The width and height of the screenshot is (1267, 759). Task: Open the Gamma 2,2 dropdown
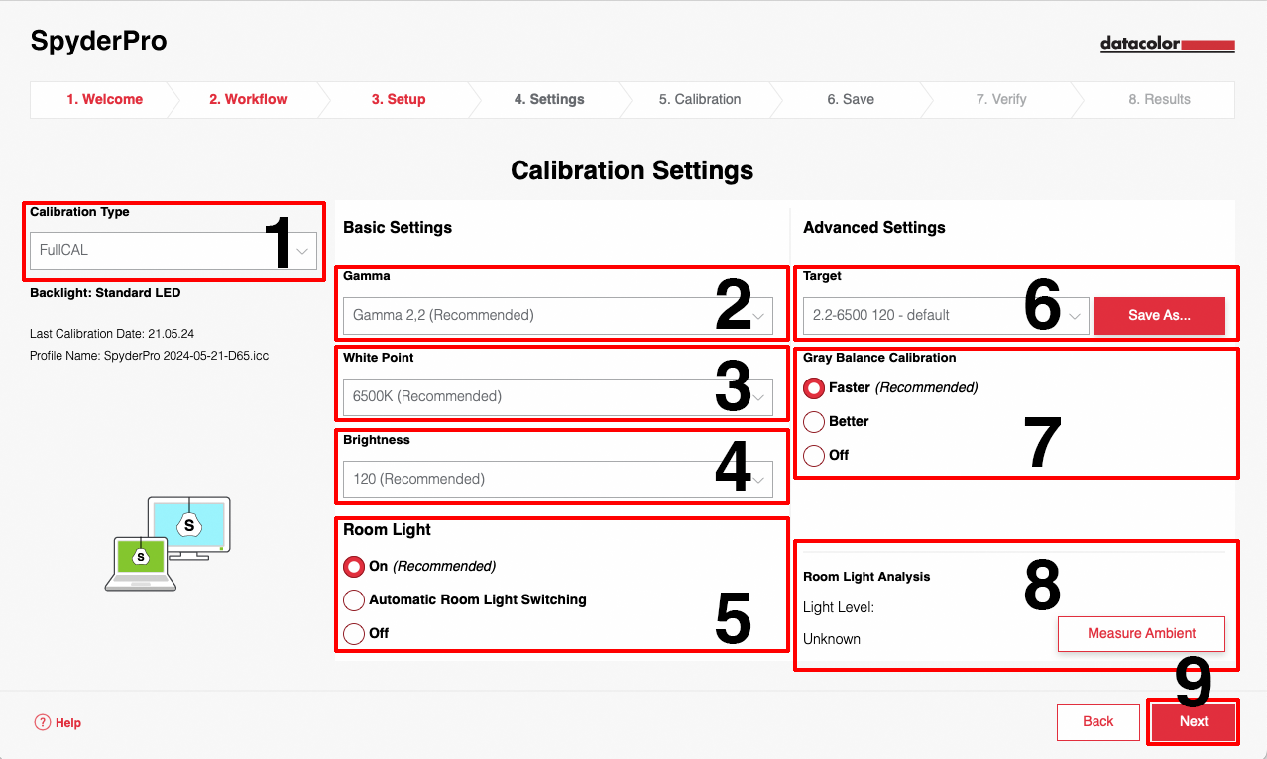tap(558, 316)
